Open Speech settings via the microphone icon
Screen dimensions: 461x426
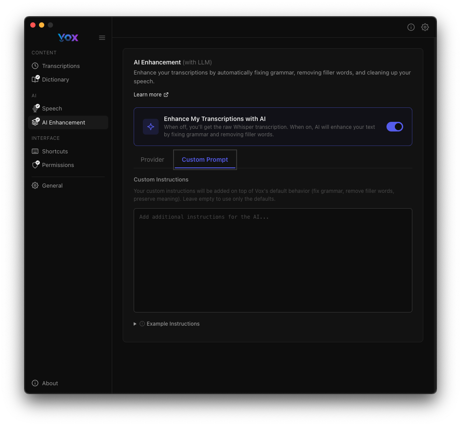tap(35, 108)
